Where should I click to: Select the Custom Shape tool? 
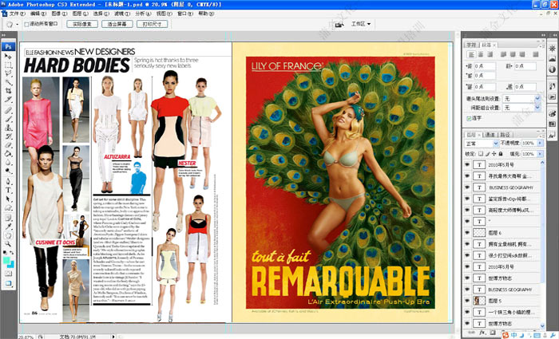pos(8,207)
